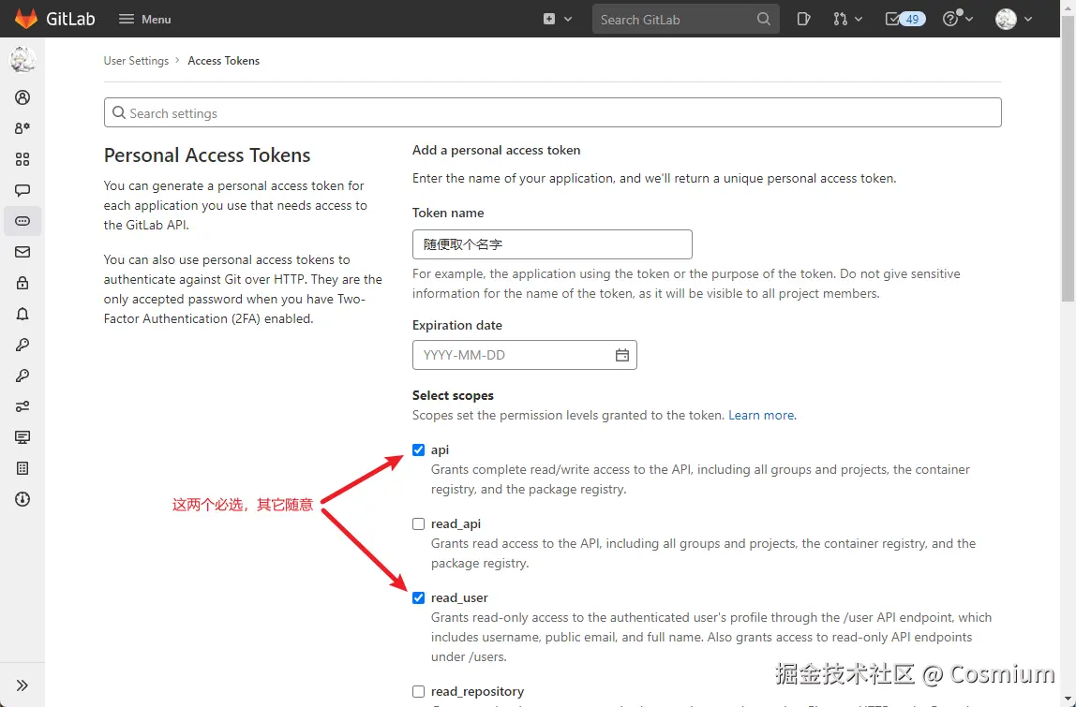Click the 'read_user' scope label text
Image resolution: width=1076 pixels, height=707 pixels.
point(459,598)
